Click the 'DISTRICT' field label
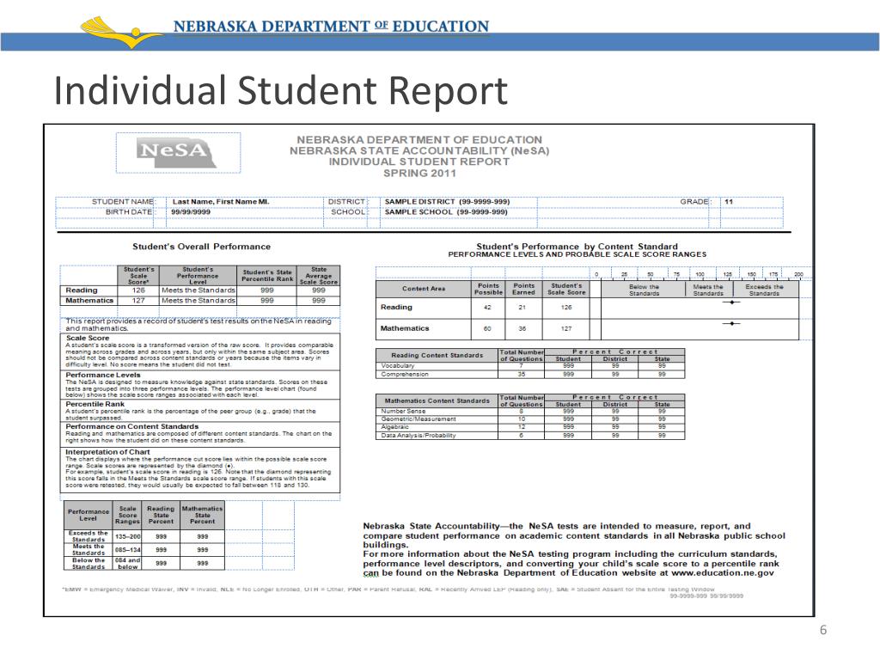 (x=346, y=201)
